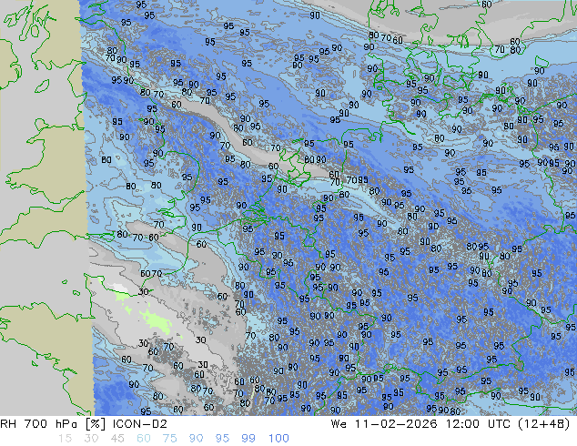Click the '30' value in the colour legend

click(x=91, y=439)
